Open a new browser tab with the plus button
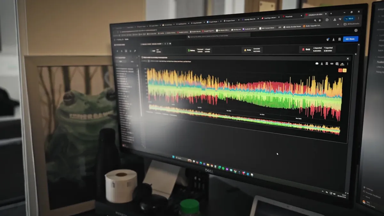 tap(331, 14)
